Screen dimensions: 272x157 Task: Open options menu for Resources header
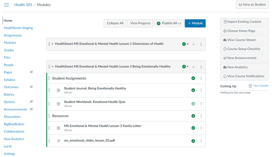tap(201, 116)
